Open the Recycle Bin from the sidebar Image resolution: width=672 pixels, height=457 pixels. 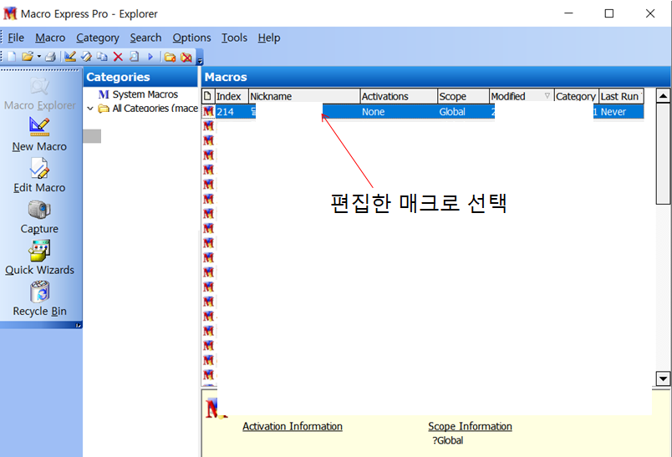(x=39, y=298)
